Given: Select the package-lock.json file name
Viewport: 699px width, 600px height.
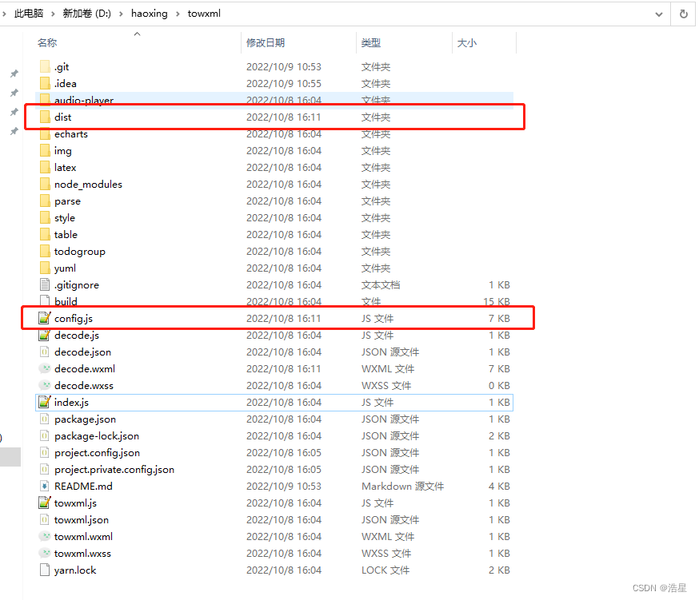Looking at the screenshot, I should [x=97, y=435].
